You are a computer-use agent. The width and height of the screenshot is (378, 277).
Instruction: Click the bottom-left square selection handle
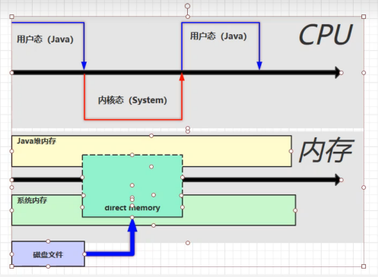coord(11,266)
